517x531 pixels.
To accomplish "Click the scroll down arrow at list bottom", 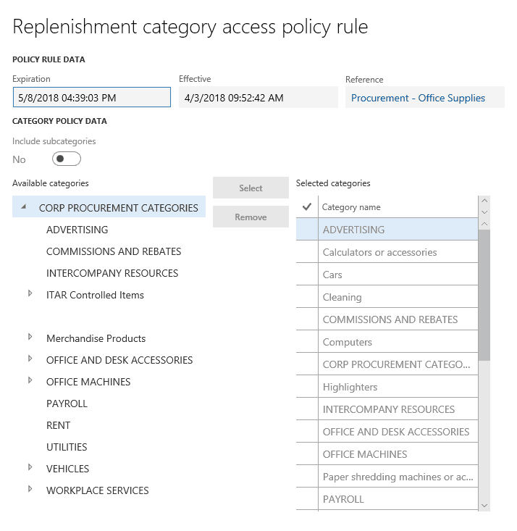I will coord(484,505).
